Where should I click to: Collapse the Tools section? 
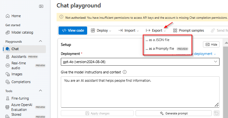(41, 91)
